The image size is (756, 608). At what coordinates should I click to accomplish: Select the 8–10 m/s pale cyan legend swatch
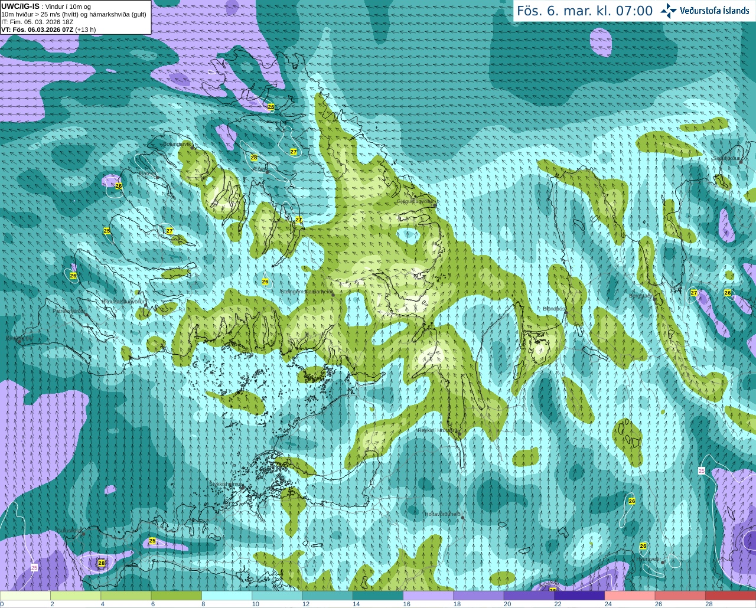coord(227,596)
